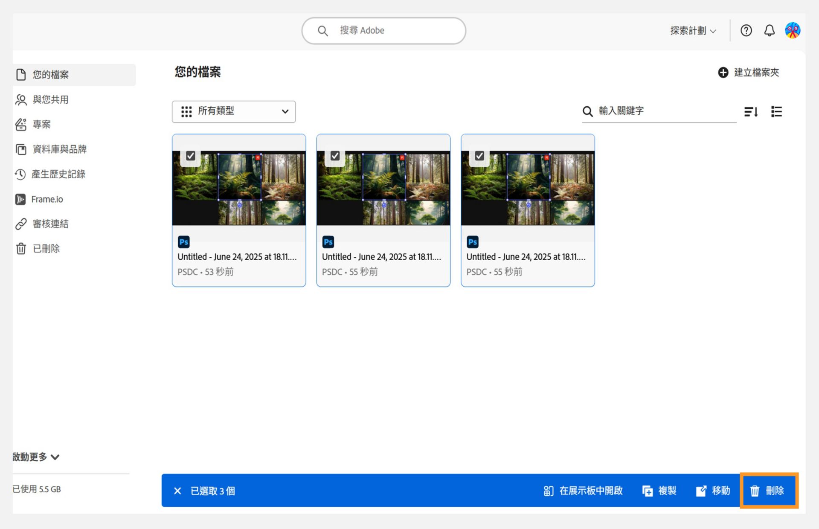
Task: Click the second file's forest thumbnail
Action: [x=383, y=188]
